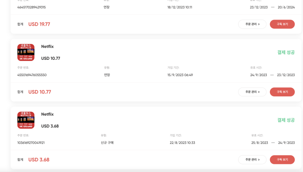Click the Netflix 4K UltraHD icon for the USD 3.68 order
Viewport: 303px width, 172px height.
click(26, 120)
